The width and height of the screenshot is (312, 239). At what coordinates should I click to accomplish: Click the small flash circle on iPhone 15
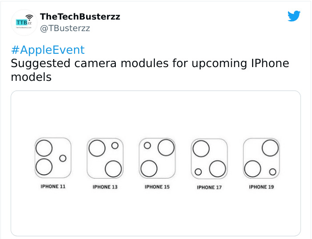point(147,146)
